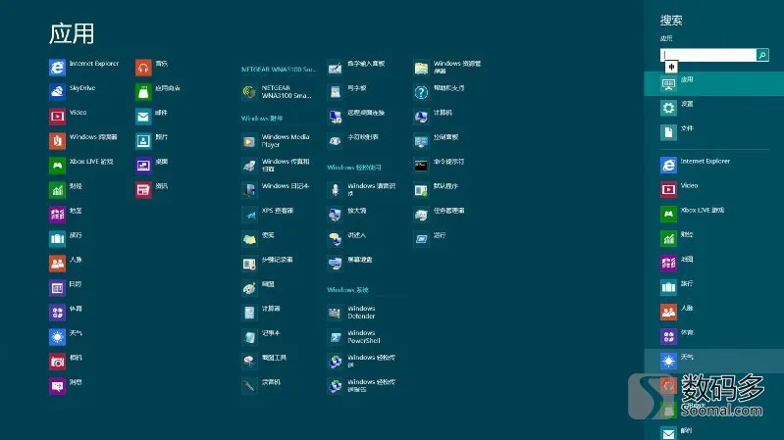
Task: Open the Calendar (日历) app
Action: click(66, 288)
